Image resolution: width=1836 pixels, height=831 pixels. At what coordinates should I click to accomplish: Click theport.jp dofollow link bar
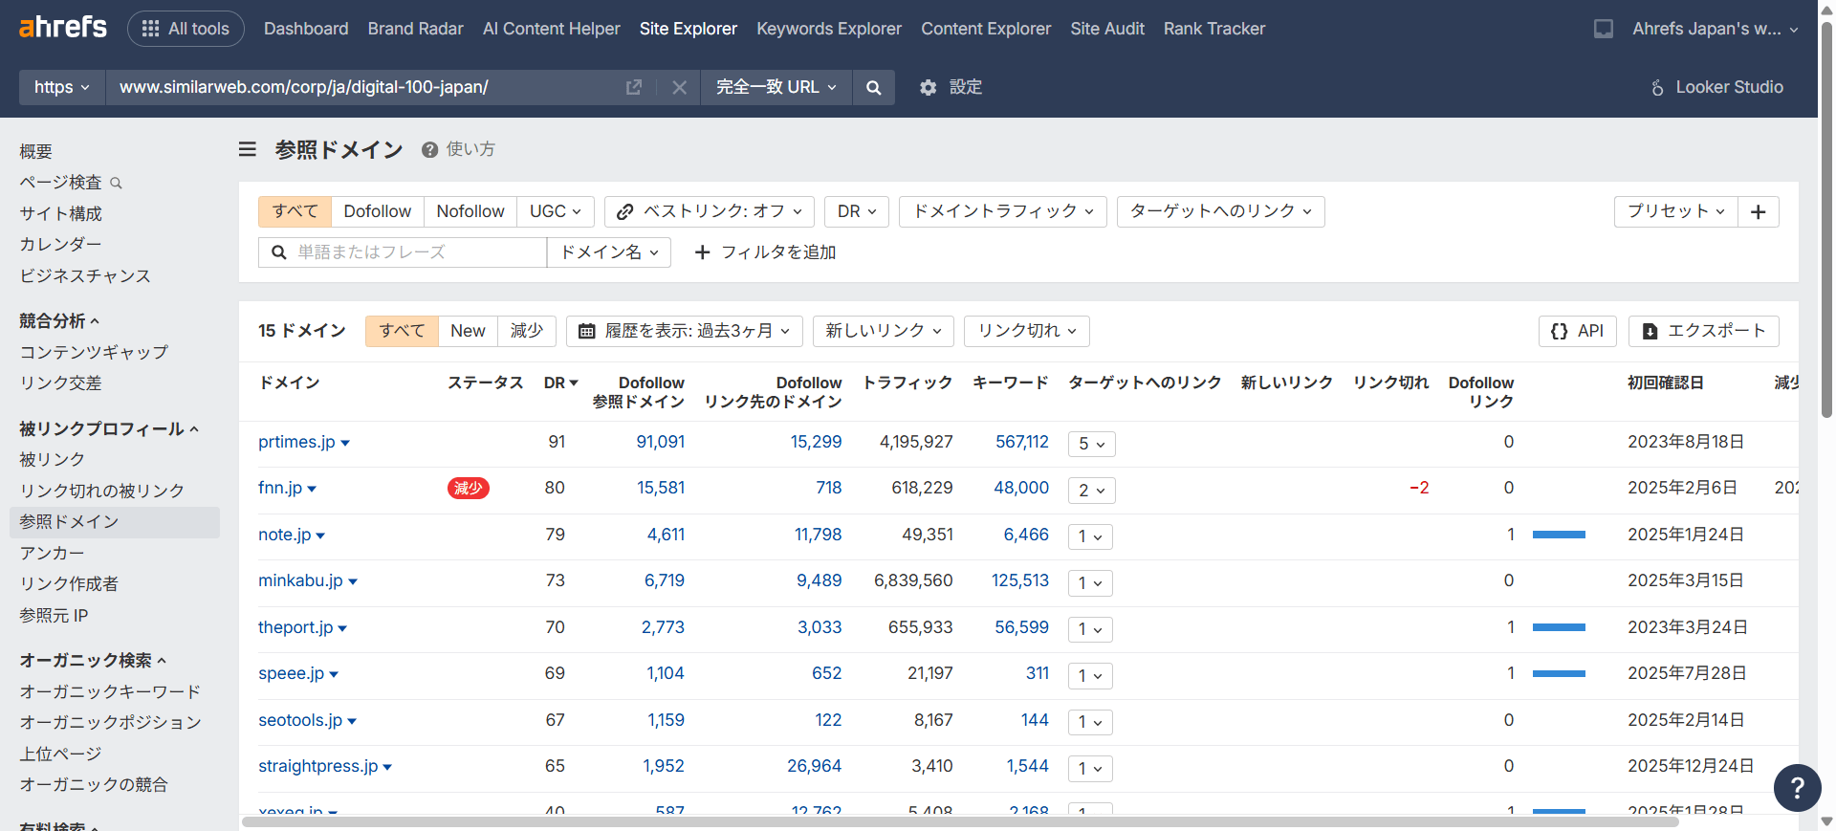(x=1559, y=627)
